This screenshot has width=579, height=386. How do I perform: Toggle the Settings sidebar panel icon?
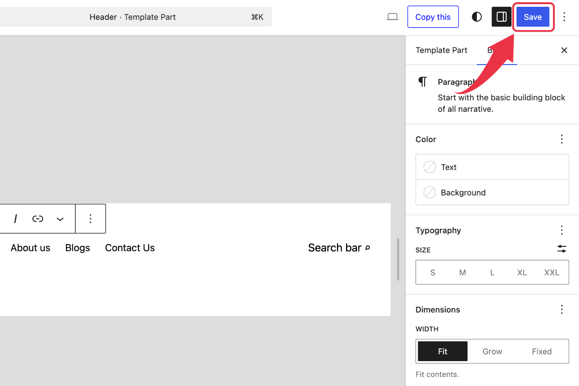(x=501, y=17)
